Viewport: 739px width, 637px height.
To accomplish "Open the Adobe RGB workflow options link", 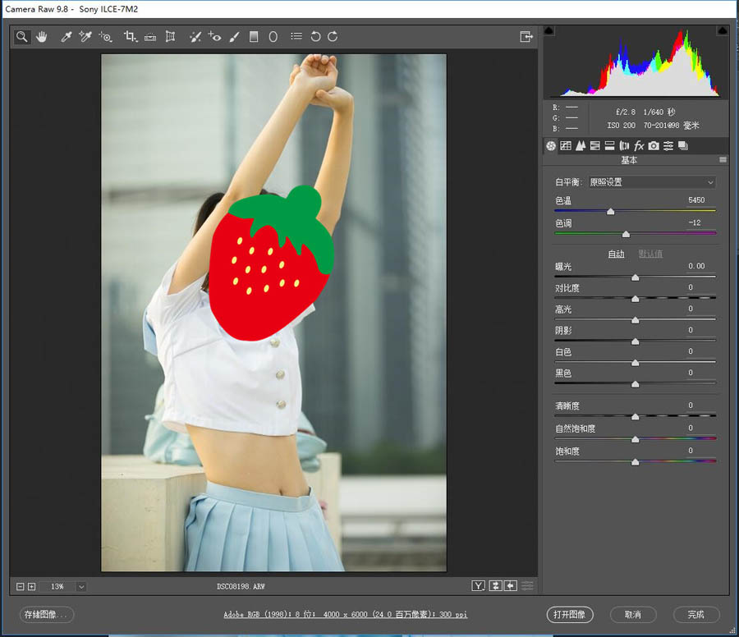I will (x=346, y=614).
